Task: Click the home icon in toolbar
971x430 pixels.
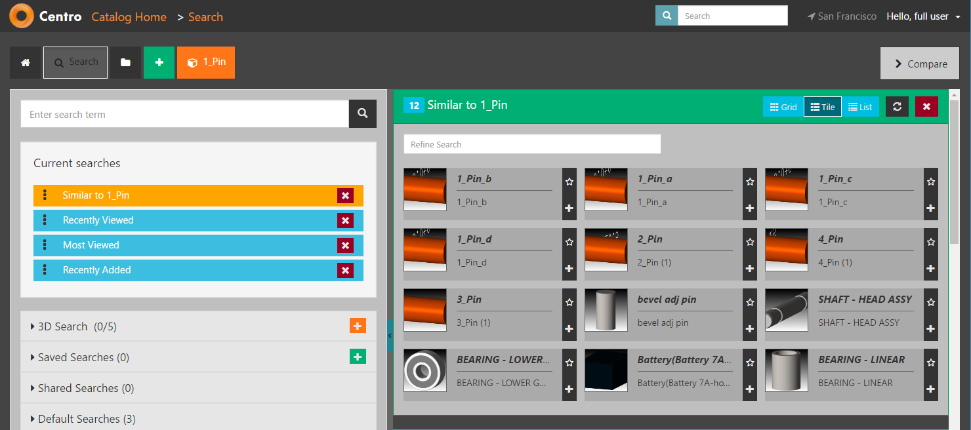Action: tap(26, 63)
